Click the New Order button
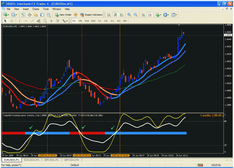 pos(63,15)
